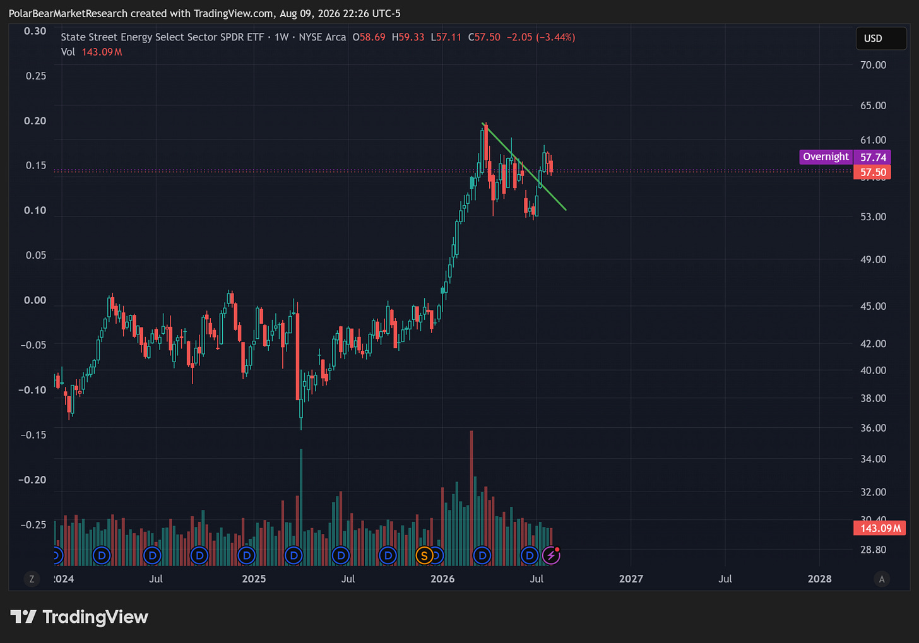
Task: Click the 2028 label on the time axis
Action: 820,579
